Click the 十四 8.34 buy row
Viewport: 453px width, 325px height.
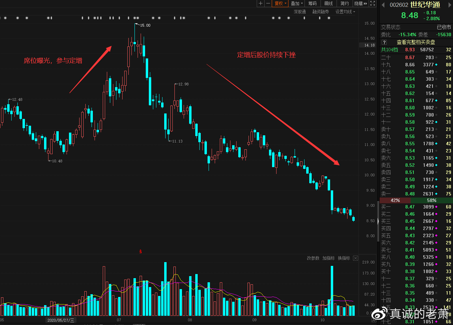point(416,300)
